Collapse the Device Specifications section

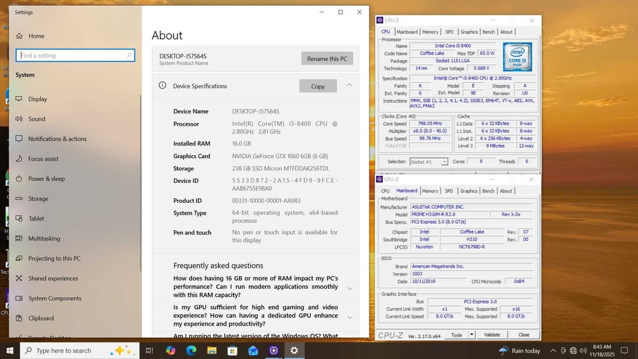pos(349,85)
